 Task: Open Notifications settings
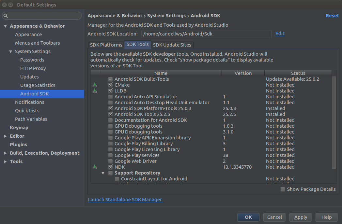(30, 102)
